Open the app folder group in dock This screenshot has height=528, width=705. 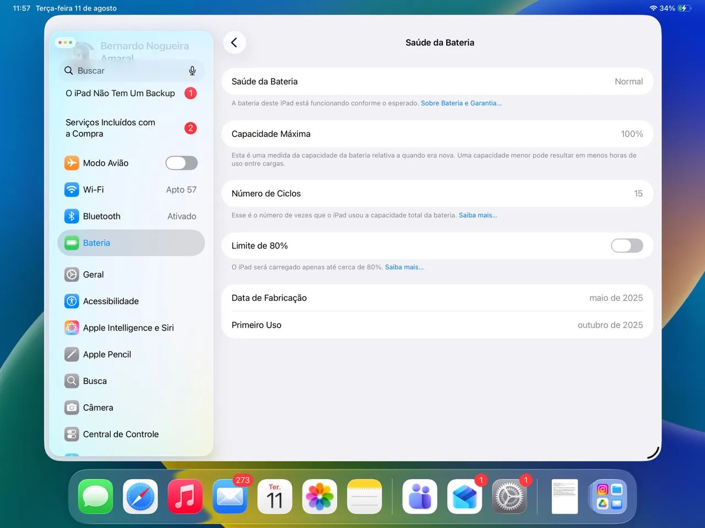pos(610,497)
